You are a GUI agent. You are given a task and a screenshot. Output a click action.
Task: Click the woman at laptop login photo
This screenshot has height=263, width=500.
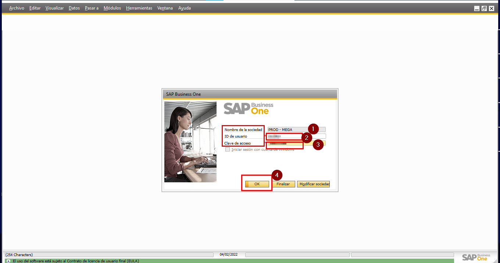pos(190,142)
